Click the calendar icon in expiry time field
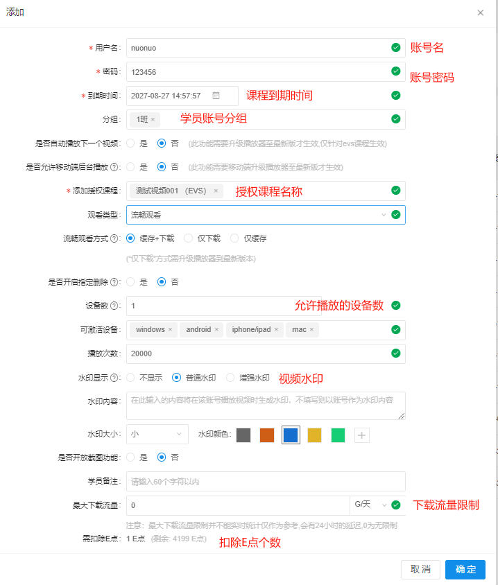The width and height of the screenshot is (498, 585). tap(216, 96)
